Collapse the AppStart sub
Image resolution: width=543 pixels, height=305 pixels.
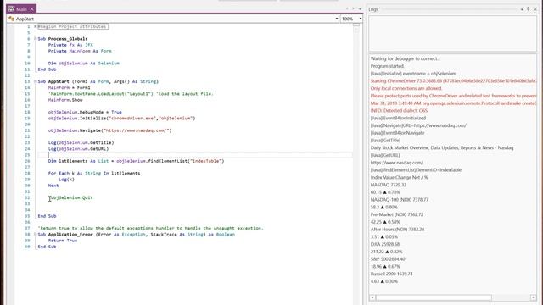point(36,81)
